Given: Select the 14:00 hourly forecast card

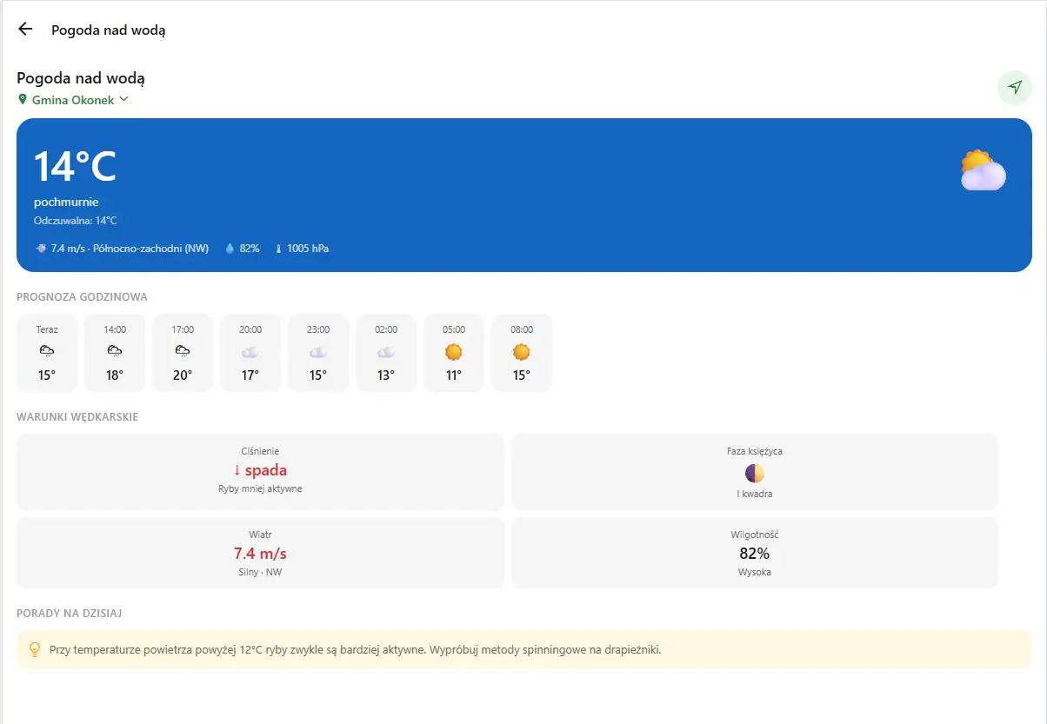Looking at the screenshot, I should click(115, 353).
